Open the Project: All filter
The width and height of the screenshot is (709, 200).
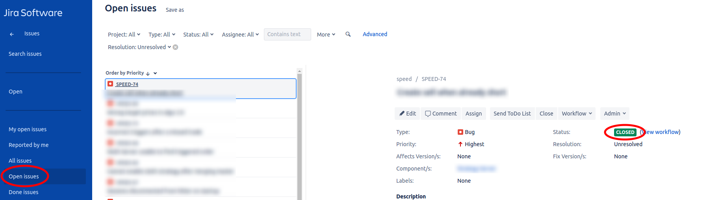124,35
